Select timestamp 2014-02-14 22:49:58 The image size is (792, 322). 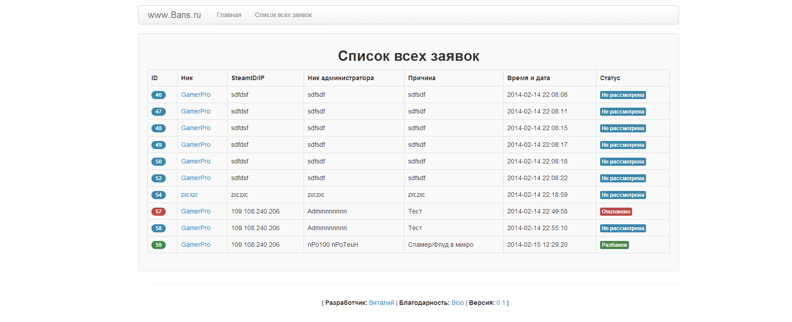coord(537,211)
